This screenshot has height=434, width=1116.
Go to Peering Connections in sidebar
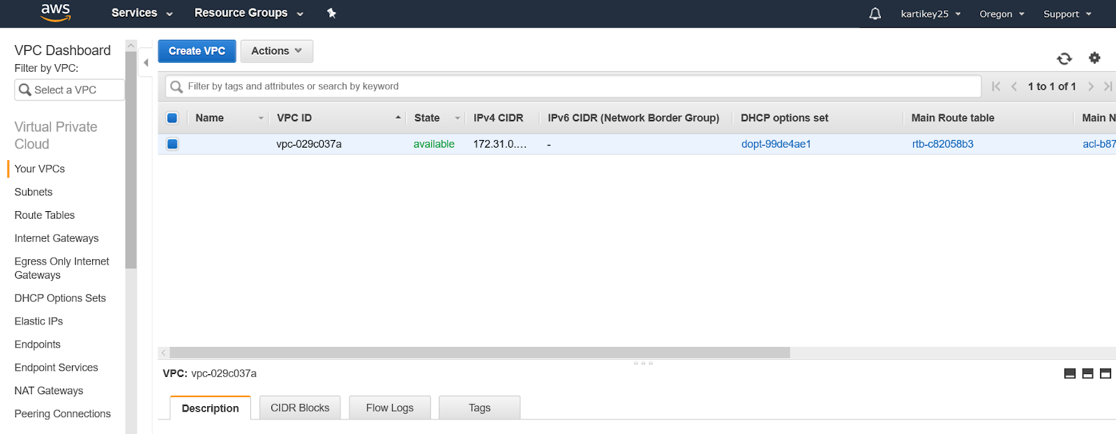[63, 414]
